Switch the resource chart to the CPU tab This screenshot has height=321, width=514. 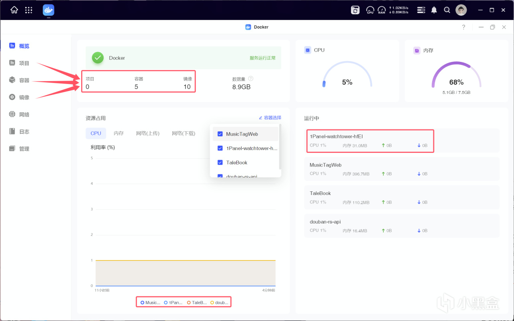coord(96,133)
